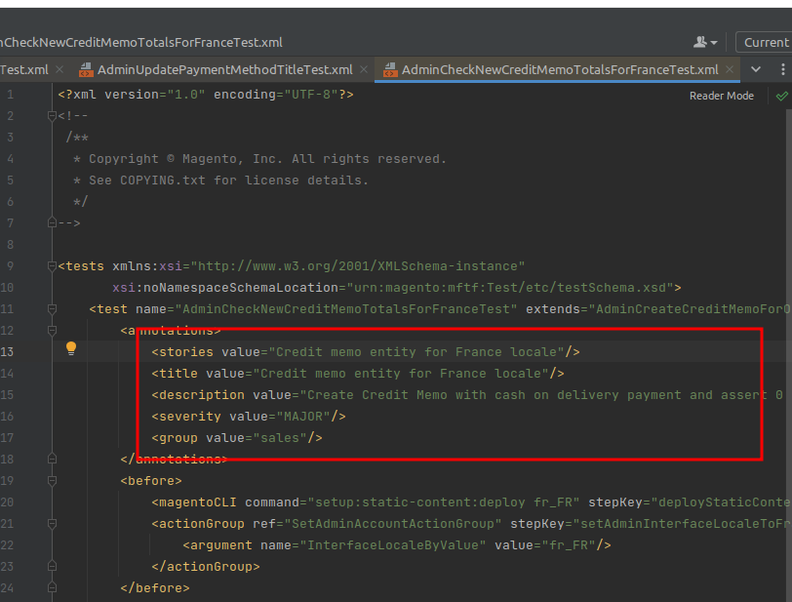This screenshot has width=792, height=602.
Task: Click the XML file icon on AdminUpdatePaymentMethodTitleTest tab
Action: coord(86,69)
